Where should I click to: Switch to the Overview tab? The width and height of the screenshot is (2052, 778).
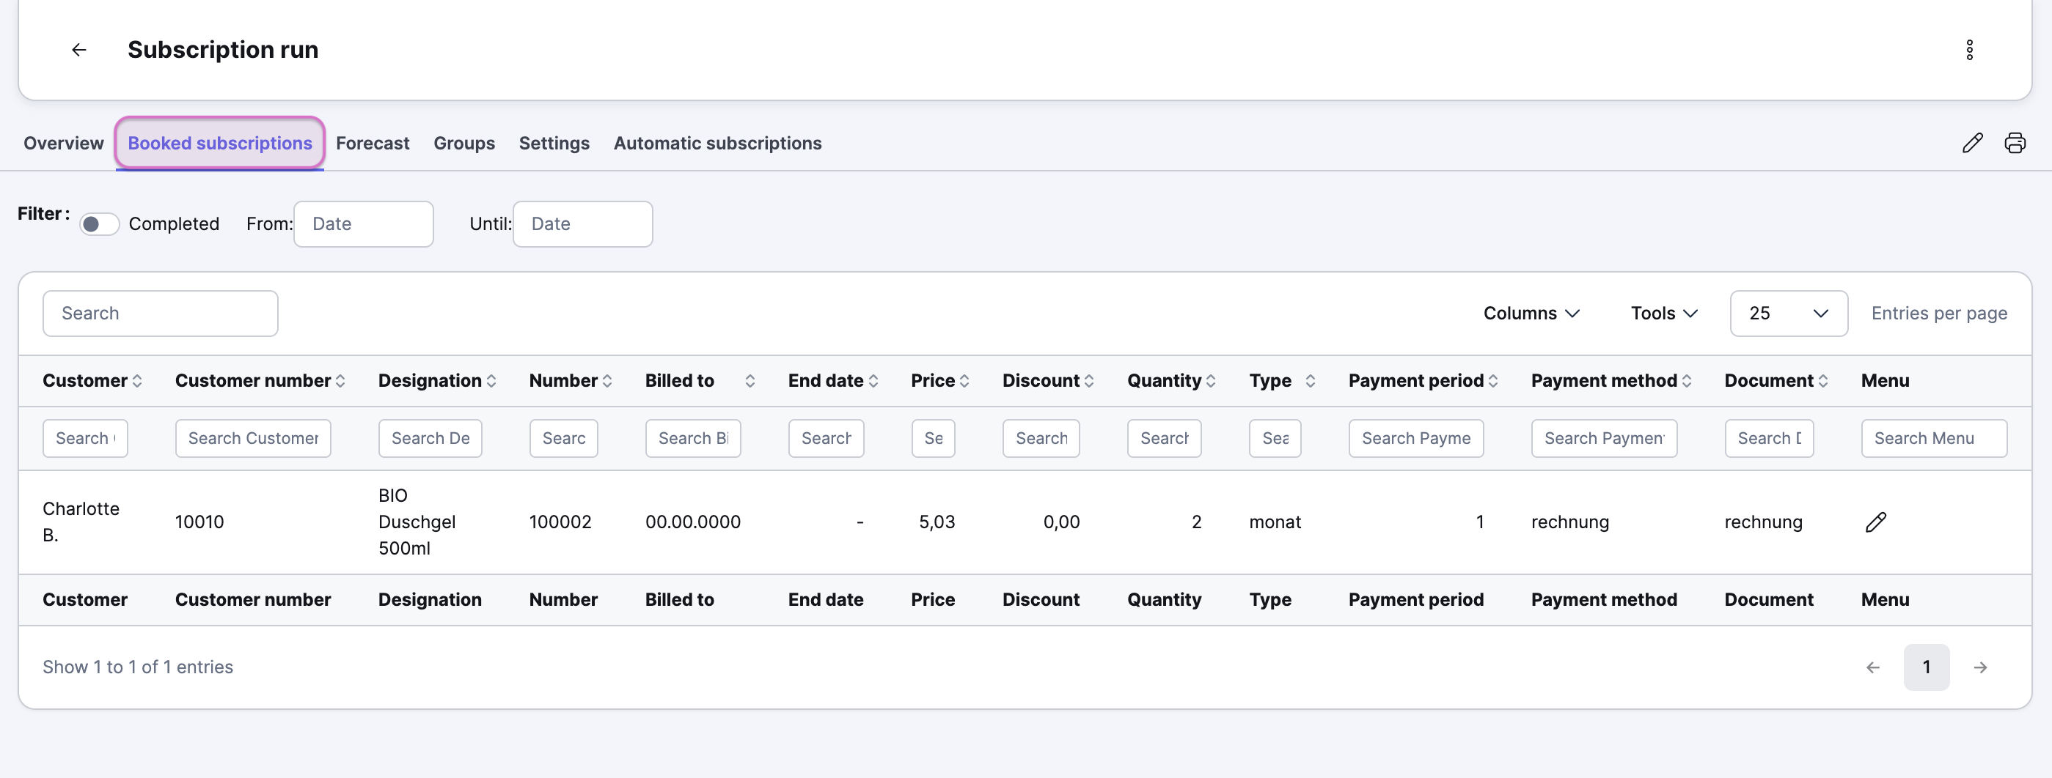coord(64,143)
